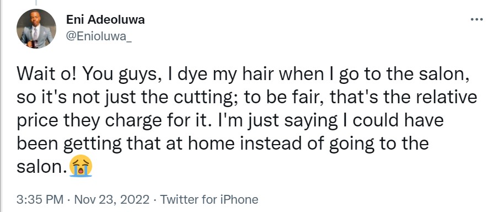
Task: Click the line beginning 'been getting that'
Action: pos(222,144)
